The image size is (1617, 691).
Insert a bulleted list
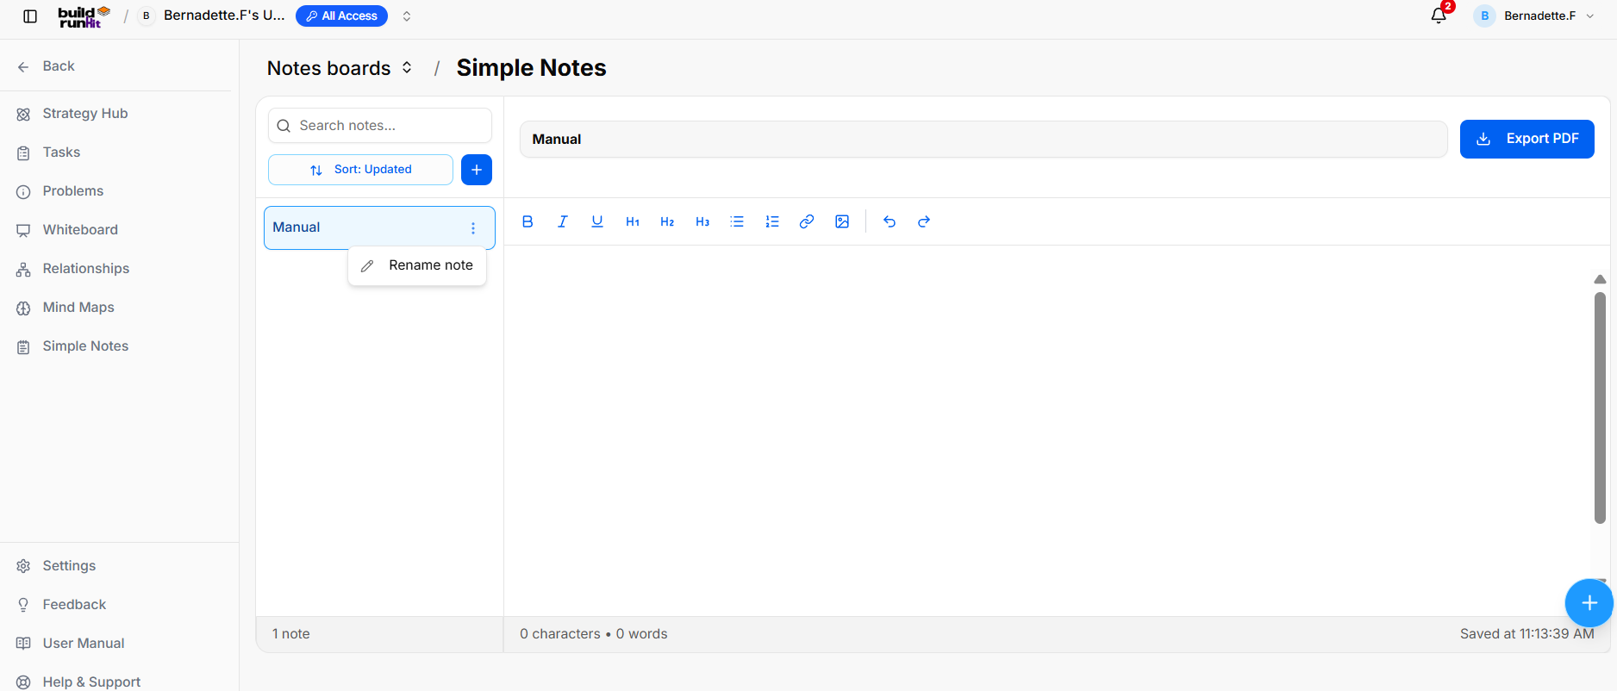point(737,221)
